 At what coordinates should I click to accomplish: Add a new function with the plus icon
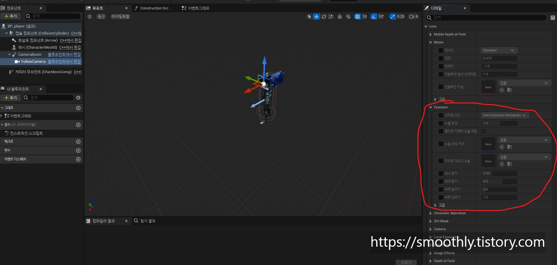(x=78, y=125)
